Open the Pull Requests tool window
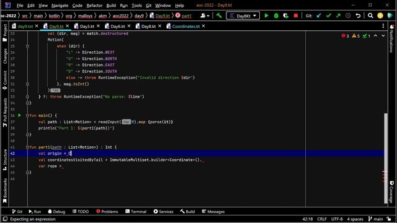Image resolution: width=397 pixels, height=223 pixels. pos(5,113)
